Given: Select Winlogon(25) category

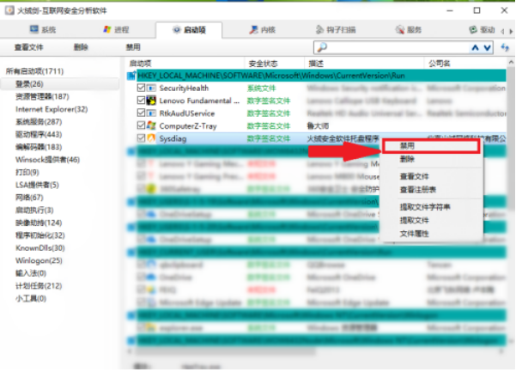Looking at the screenshot, I should tap(39, 260).
